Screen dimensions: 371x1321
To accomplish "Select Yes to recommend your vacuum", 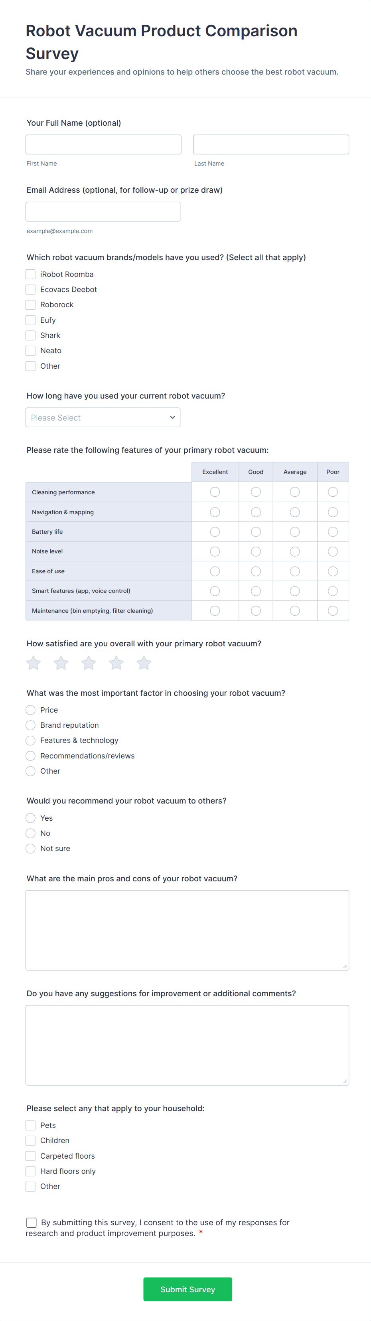I will click(x=30, y=818).
